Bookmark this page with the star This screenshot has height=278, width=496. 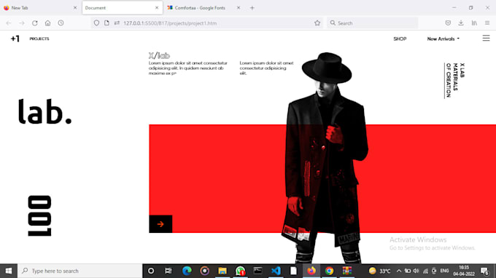317,23
